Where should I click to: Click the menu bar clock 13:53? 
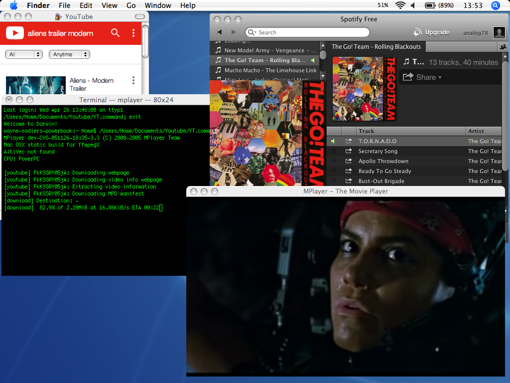point(473,5)
